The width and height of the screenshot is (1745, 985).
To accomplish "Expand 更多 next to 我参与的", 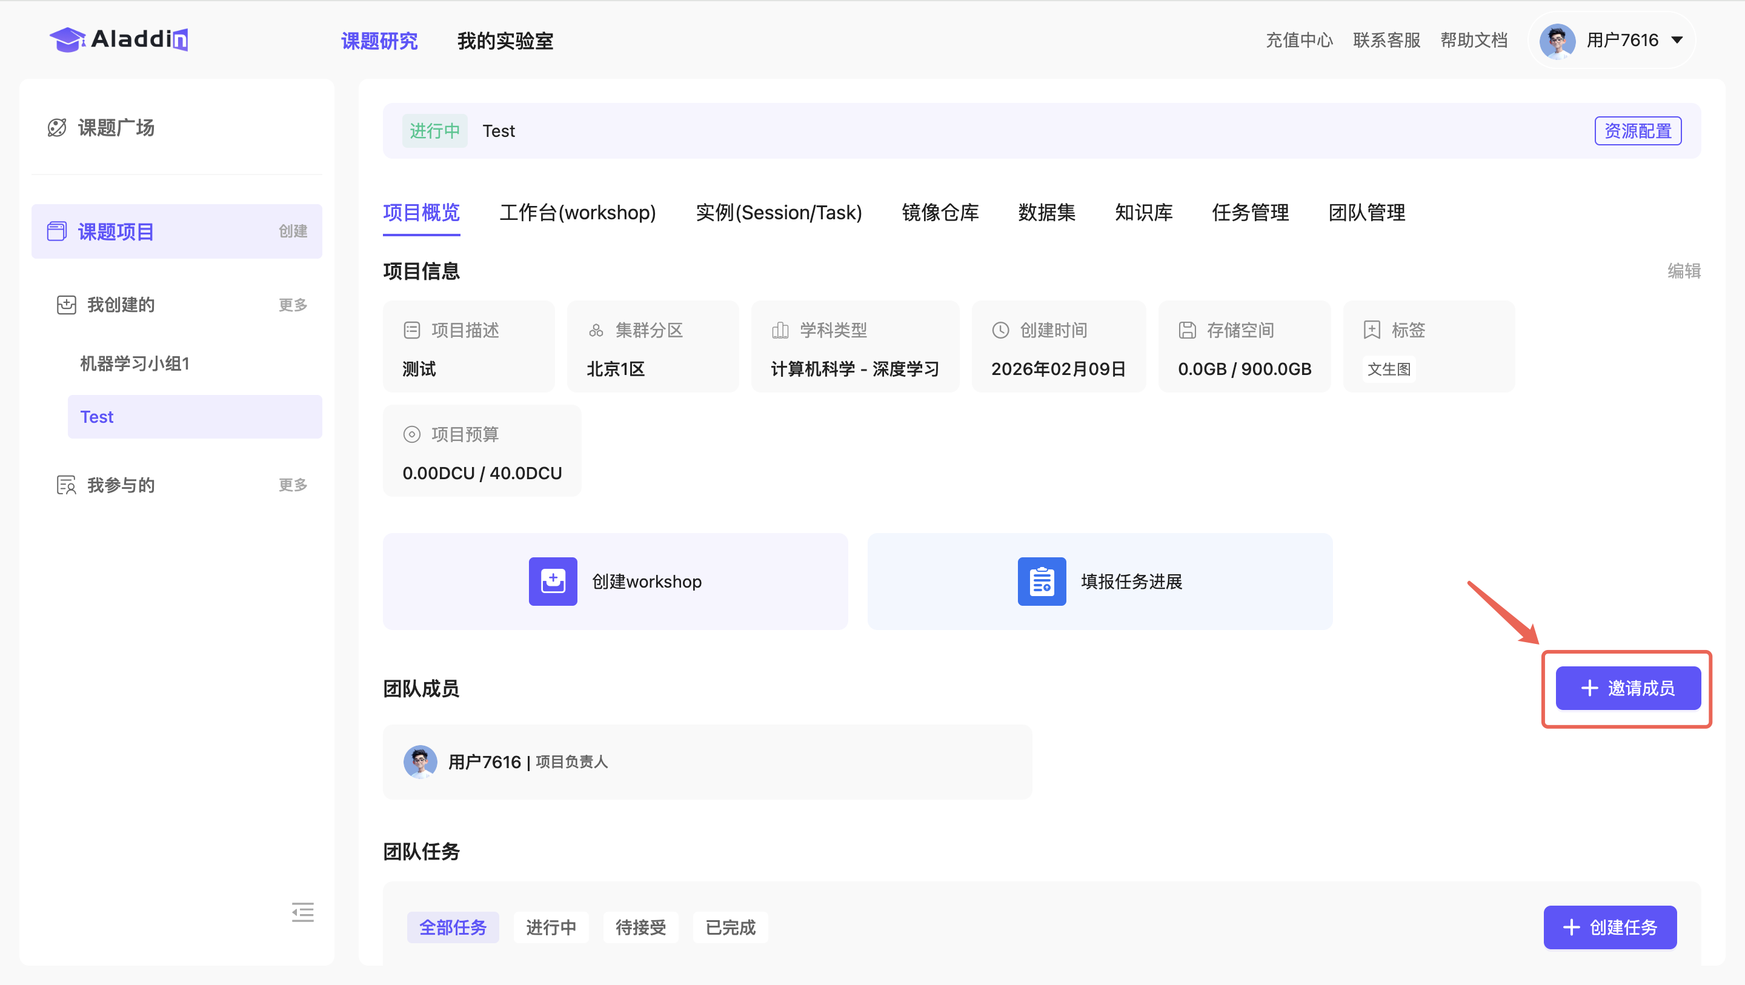I will [x=292, y=485].
